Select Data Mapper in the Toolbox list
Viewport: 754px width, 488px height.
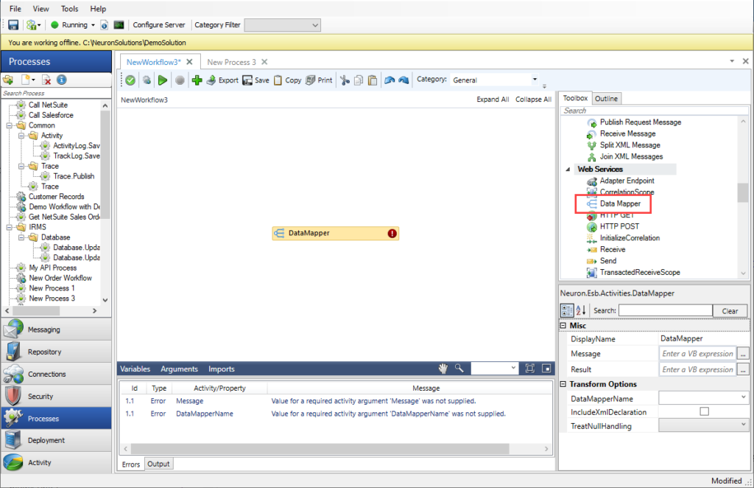point(619,203)
